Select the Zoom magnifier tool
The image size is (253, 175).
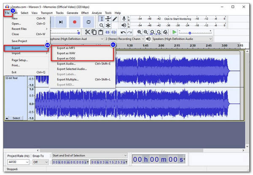(x=102, y=25)
